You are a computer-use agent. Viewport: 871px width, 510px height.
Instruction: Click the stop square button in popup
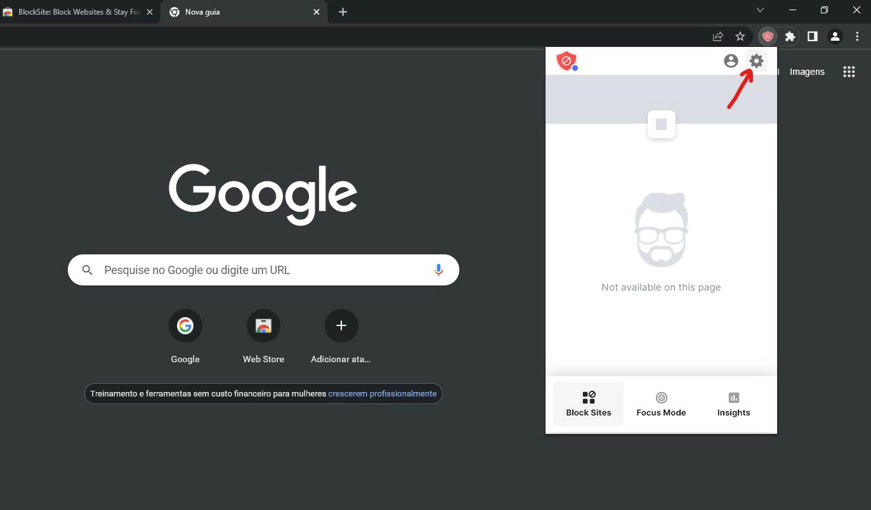(x=661, y=124)
